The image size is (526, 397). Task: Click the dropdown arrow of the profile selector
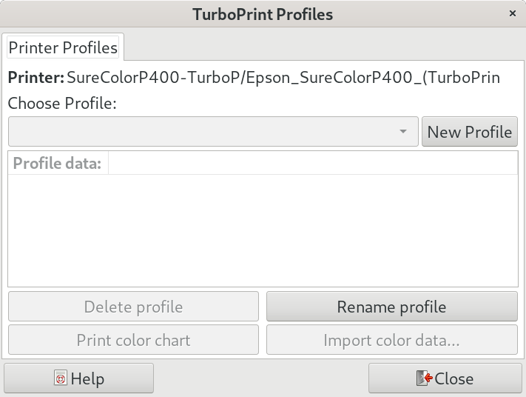(x=403, y=132)
